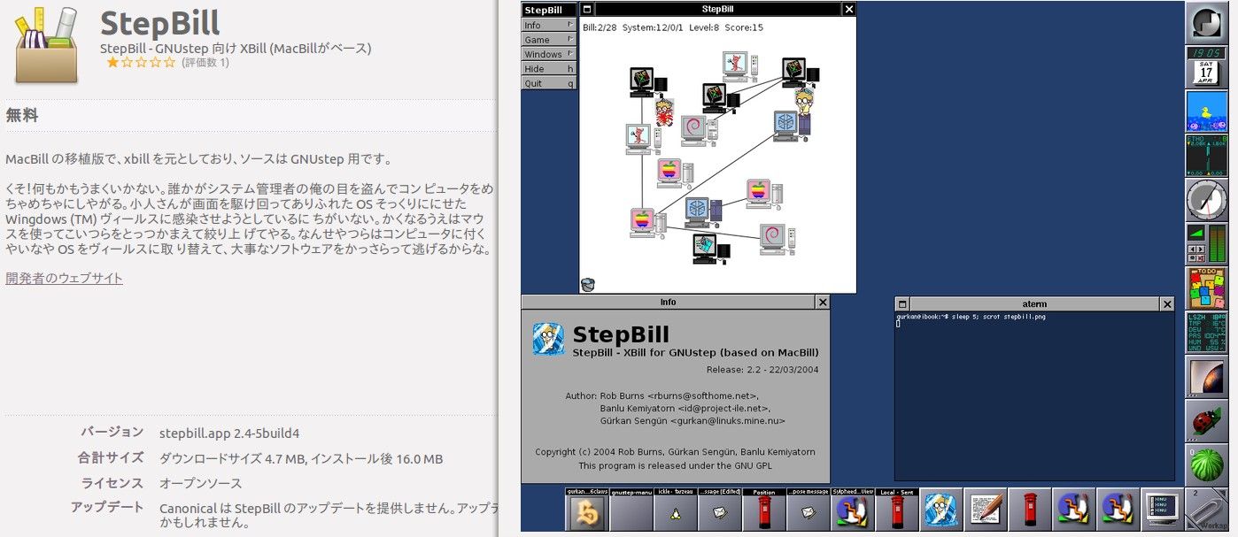Image resolution: width=1238 pixels, height=537 pixels.
Task: Restore the ...ssage (Edited) envelope miniwindow
Action: [x=720, y=509]
